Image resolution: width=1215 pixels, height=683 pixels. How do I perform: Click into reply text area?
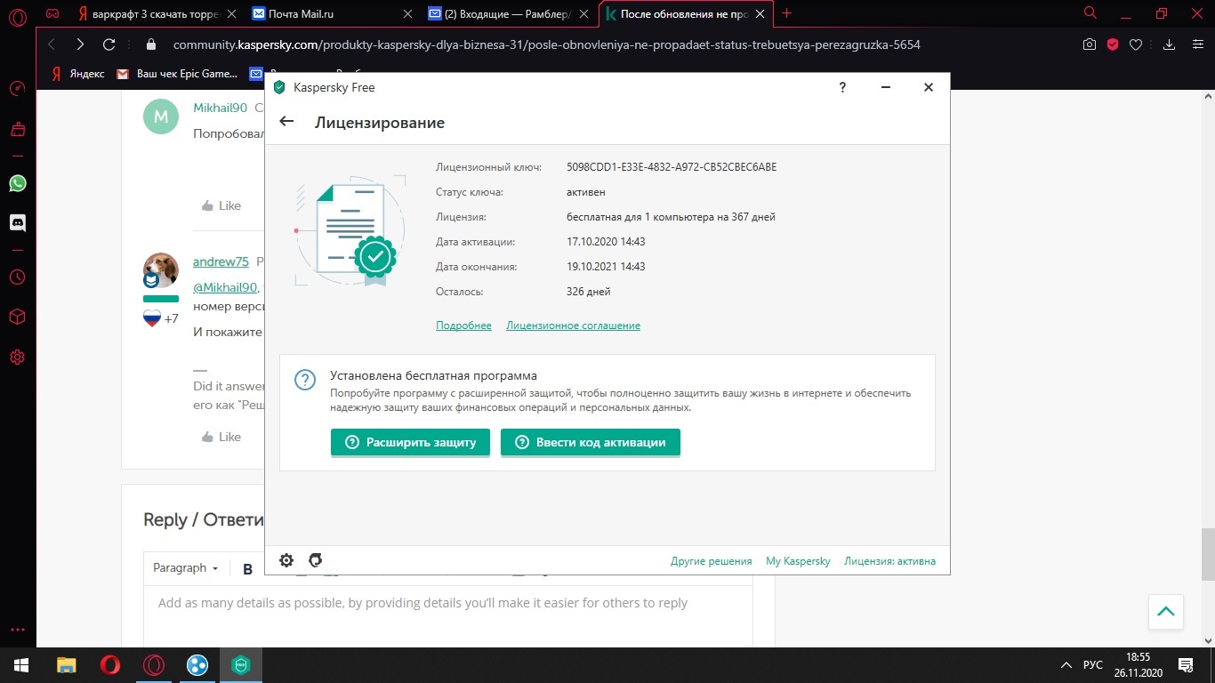click(x=448, y=615)
